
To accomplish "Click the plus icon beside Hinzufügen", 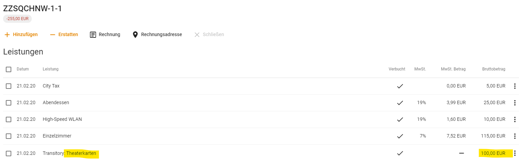I will 7,35.
